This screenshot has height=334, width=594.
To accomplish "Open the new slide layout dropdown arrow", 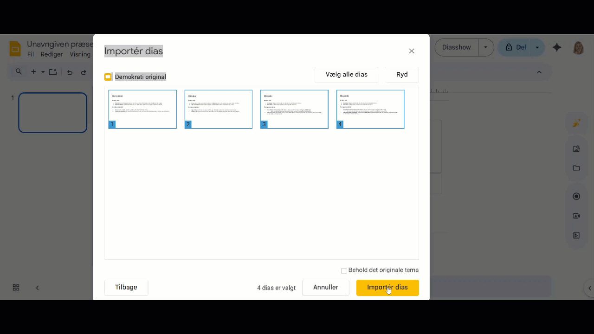I will click(43, 72).
